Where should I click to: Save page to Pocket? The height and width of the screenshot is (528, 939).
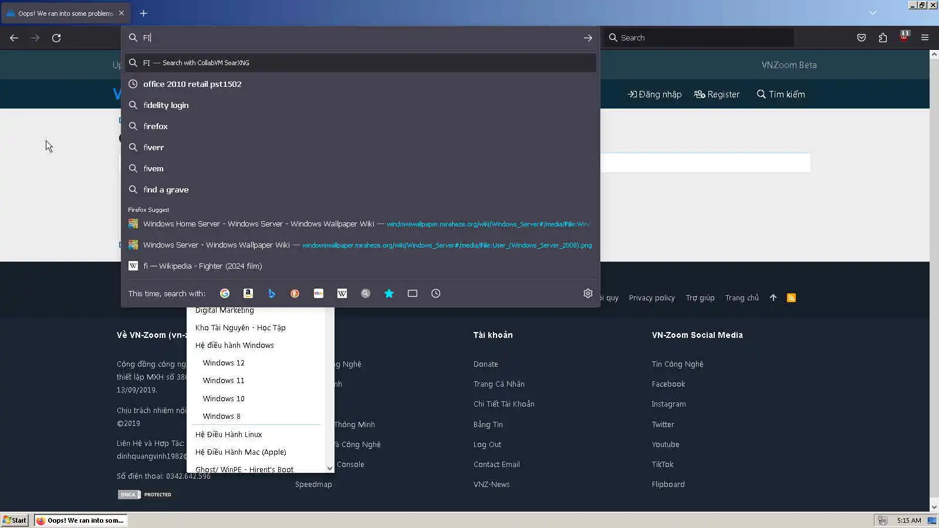click(862, 38)
